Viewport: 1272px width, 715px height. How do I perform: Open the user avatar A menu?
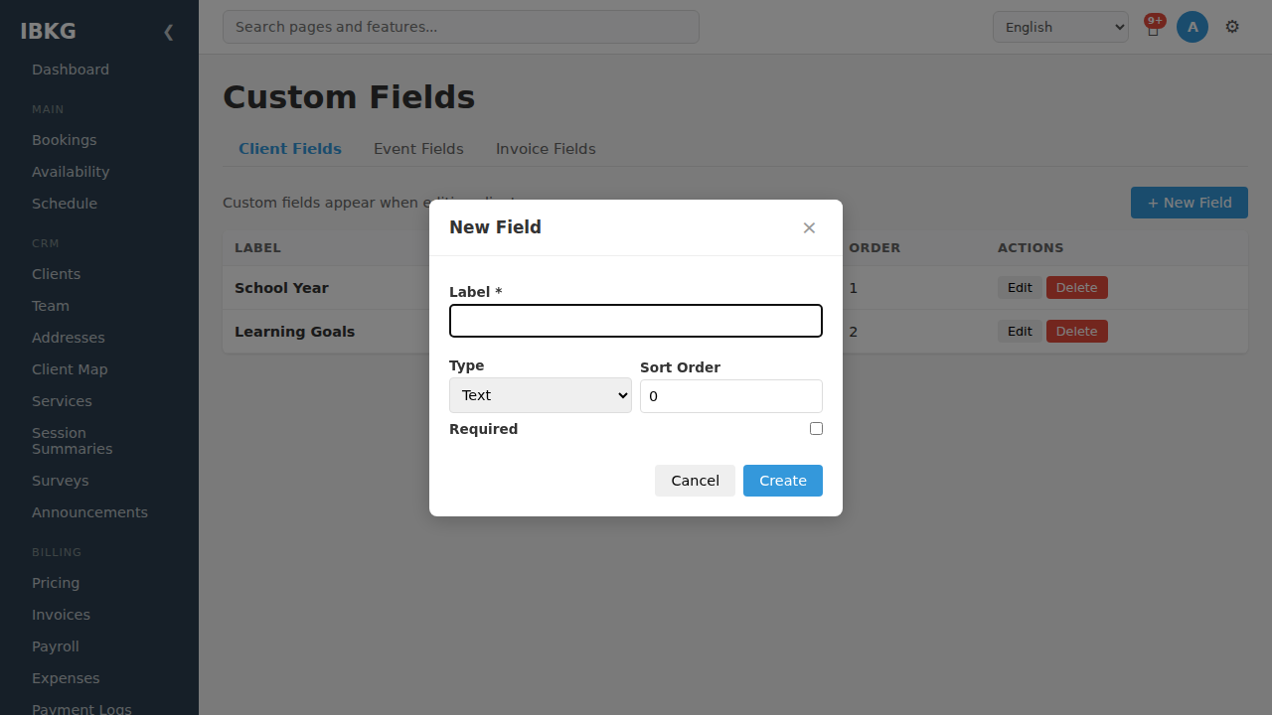pos(1192,27)
